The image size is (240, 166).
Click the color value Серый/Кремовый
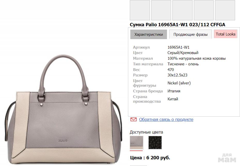click(x=183, y=53)
